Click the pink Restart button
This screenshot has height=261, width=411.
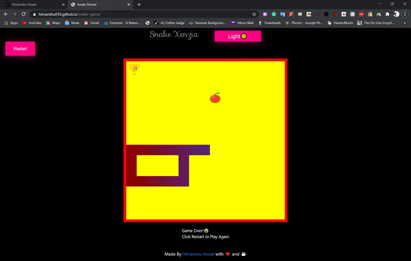click(x=20, y=49)
